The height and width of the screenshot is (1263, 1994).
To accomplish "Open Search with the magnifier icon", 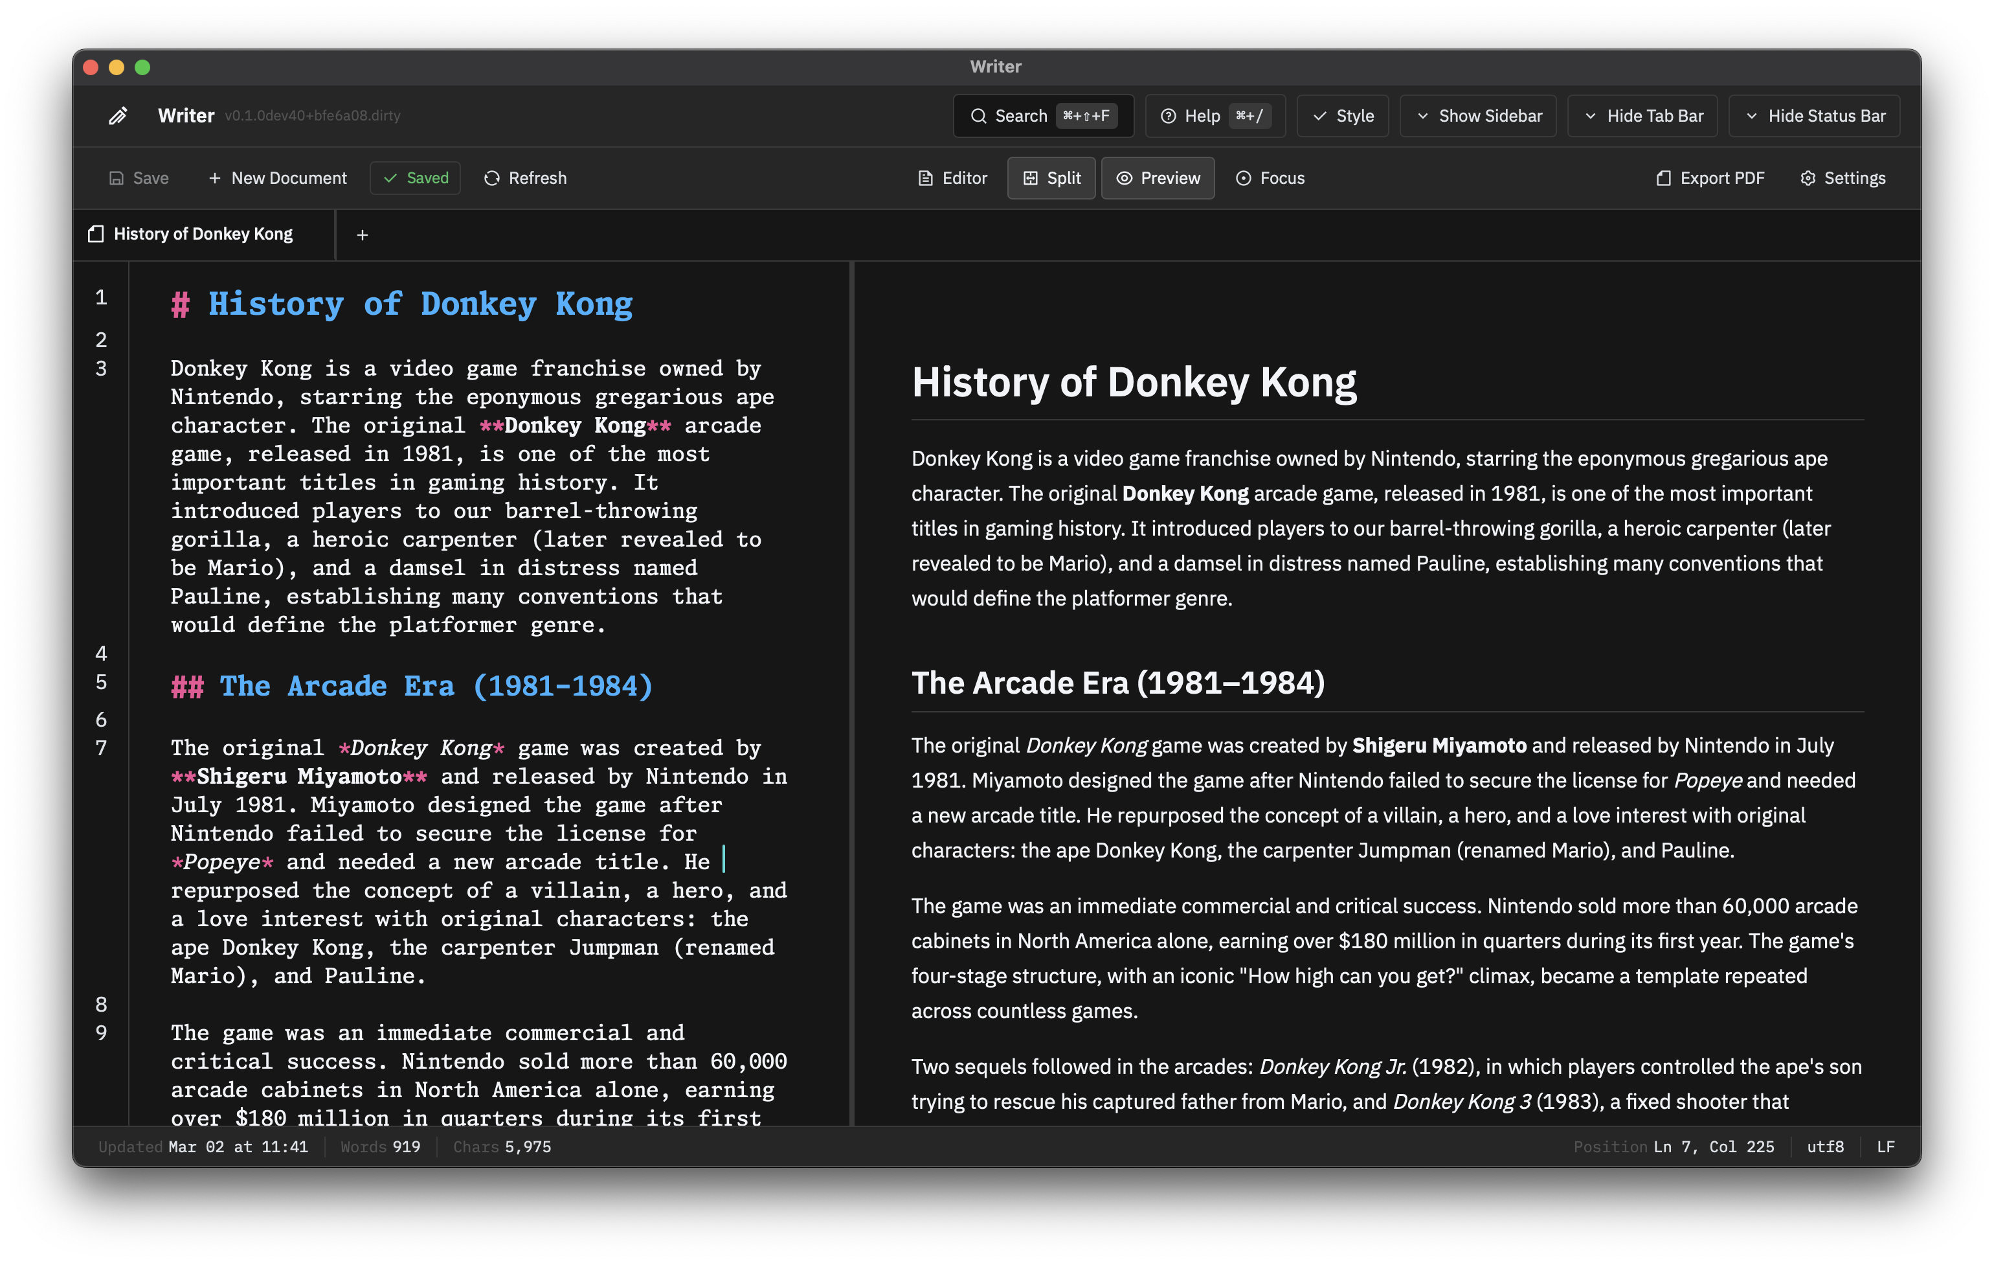I will [979, 116].
